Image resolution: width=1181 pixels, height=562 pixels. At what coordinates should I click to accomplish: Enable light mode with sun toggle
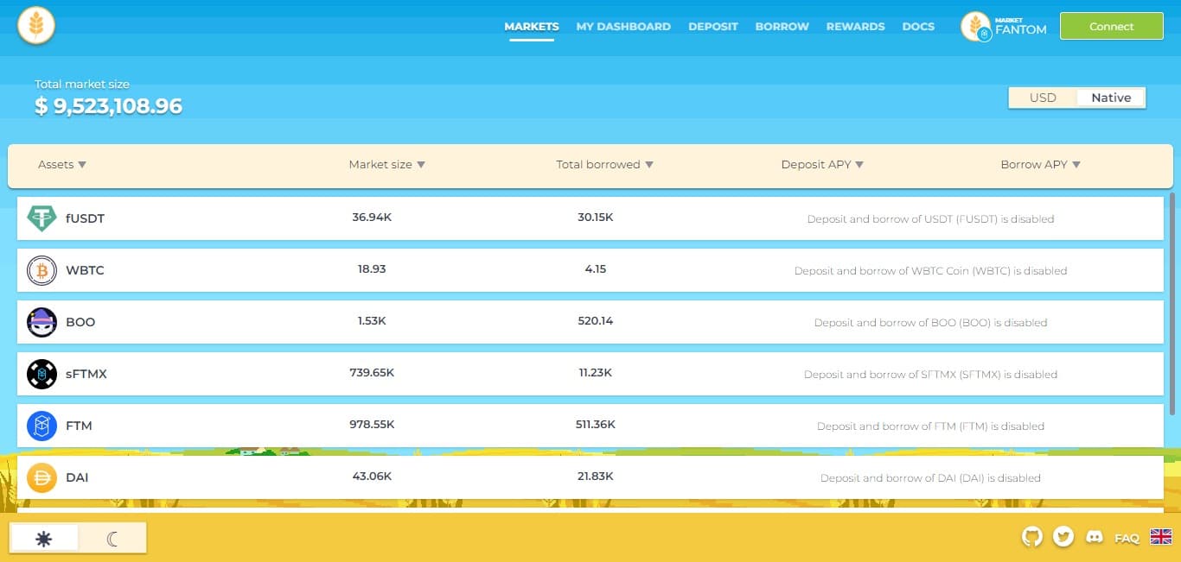[x=44, y=539]
